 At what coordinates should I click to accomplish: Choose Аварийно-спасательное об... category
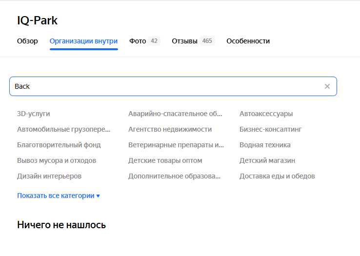(x=175, y=114)
